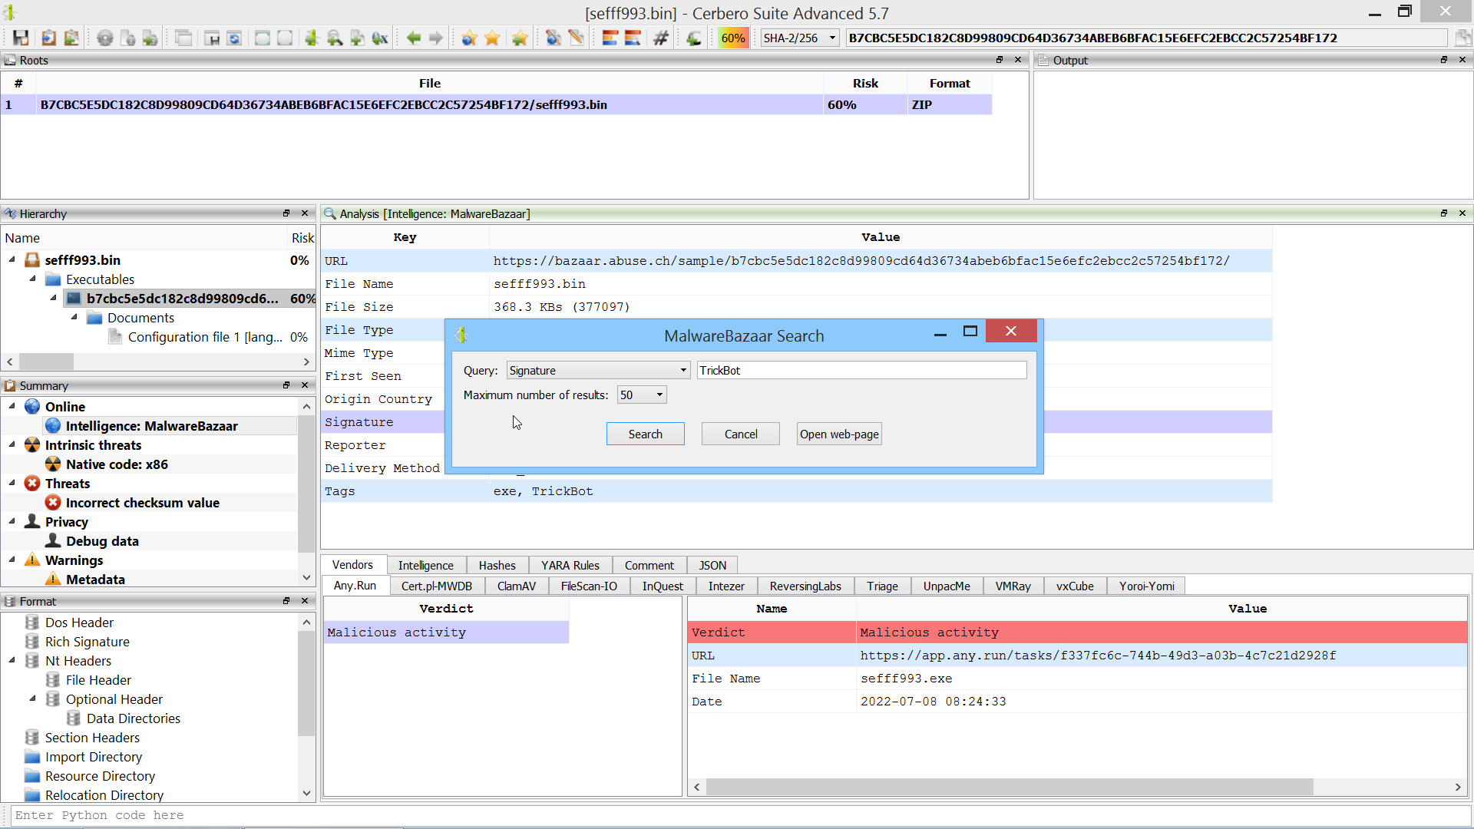
Task: Open the SHA-2/256 hash type dropdown
Action: point(799,38)
